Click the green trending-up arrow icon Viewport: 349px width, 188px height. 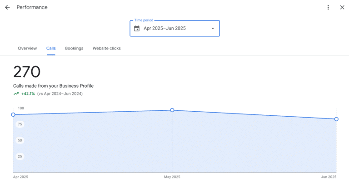16,94
